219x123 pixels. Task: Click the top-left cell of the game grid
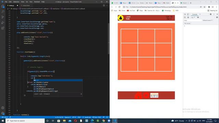(x=129, y=36)
